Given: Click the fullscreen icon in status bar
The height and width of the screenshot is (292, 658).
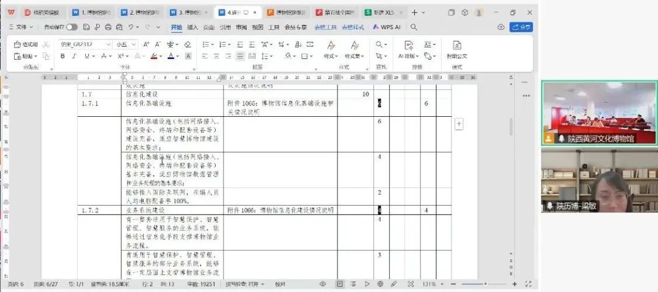Looking at the screenshot, I should tap(528, 283).
